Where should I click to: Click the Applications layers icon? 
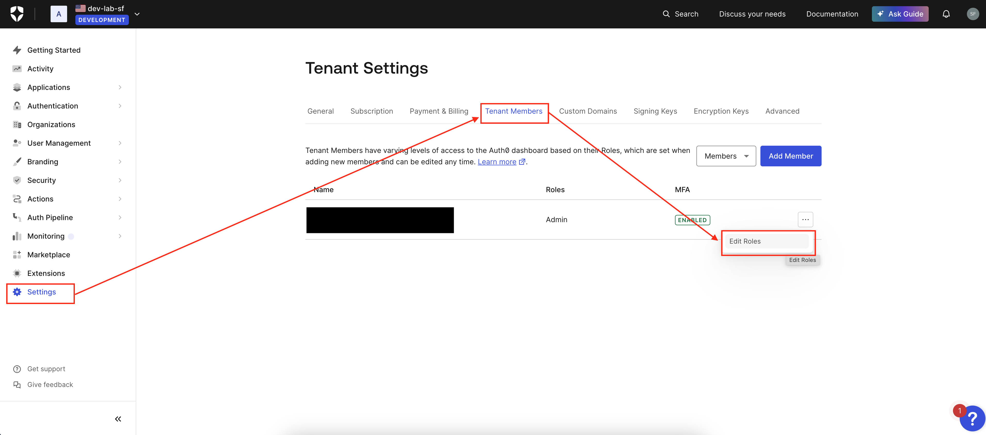17,87
